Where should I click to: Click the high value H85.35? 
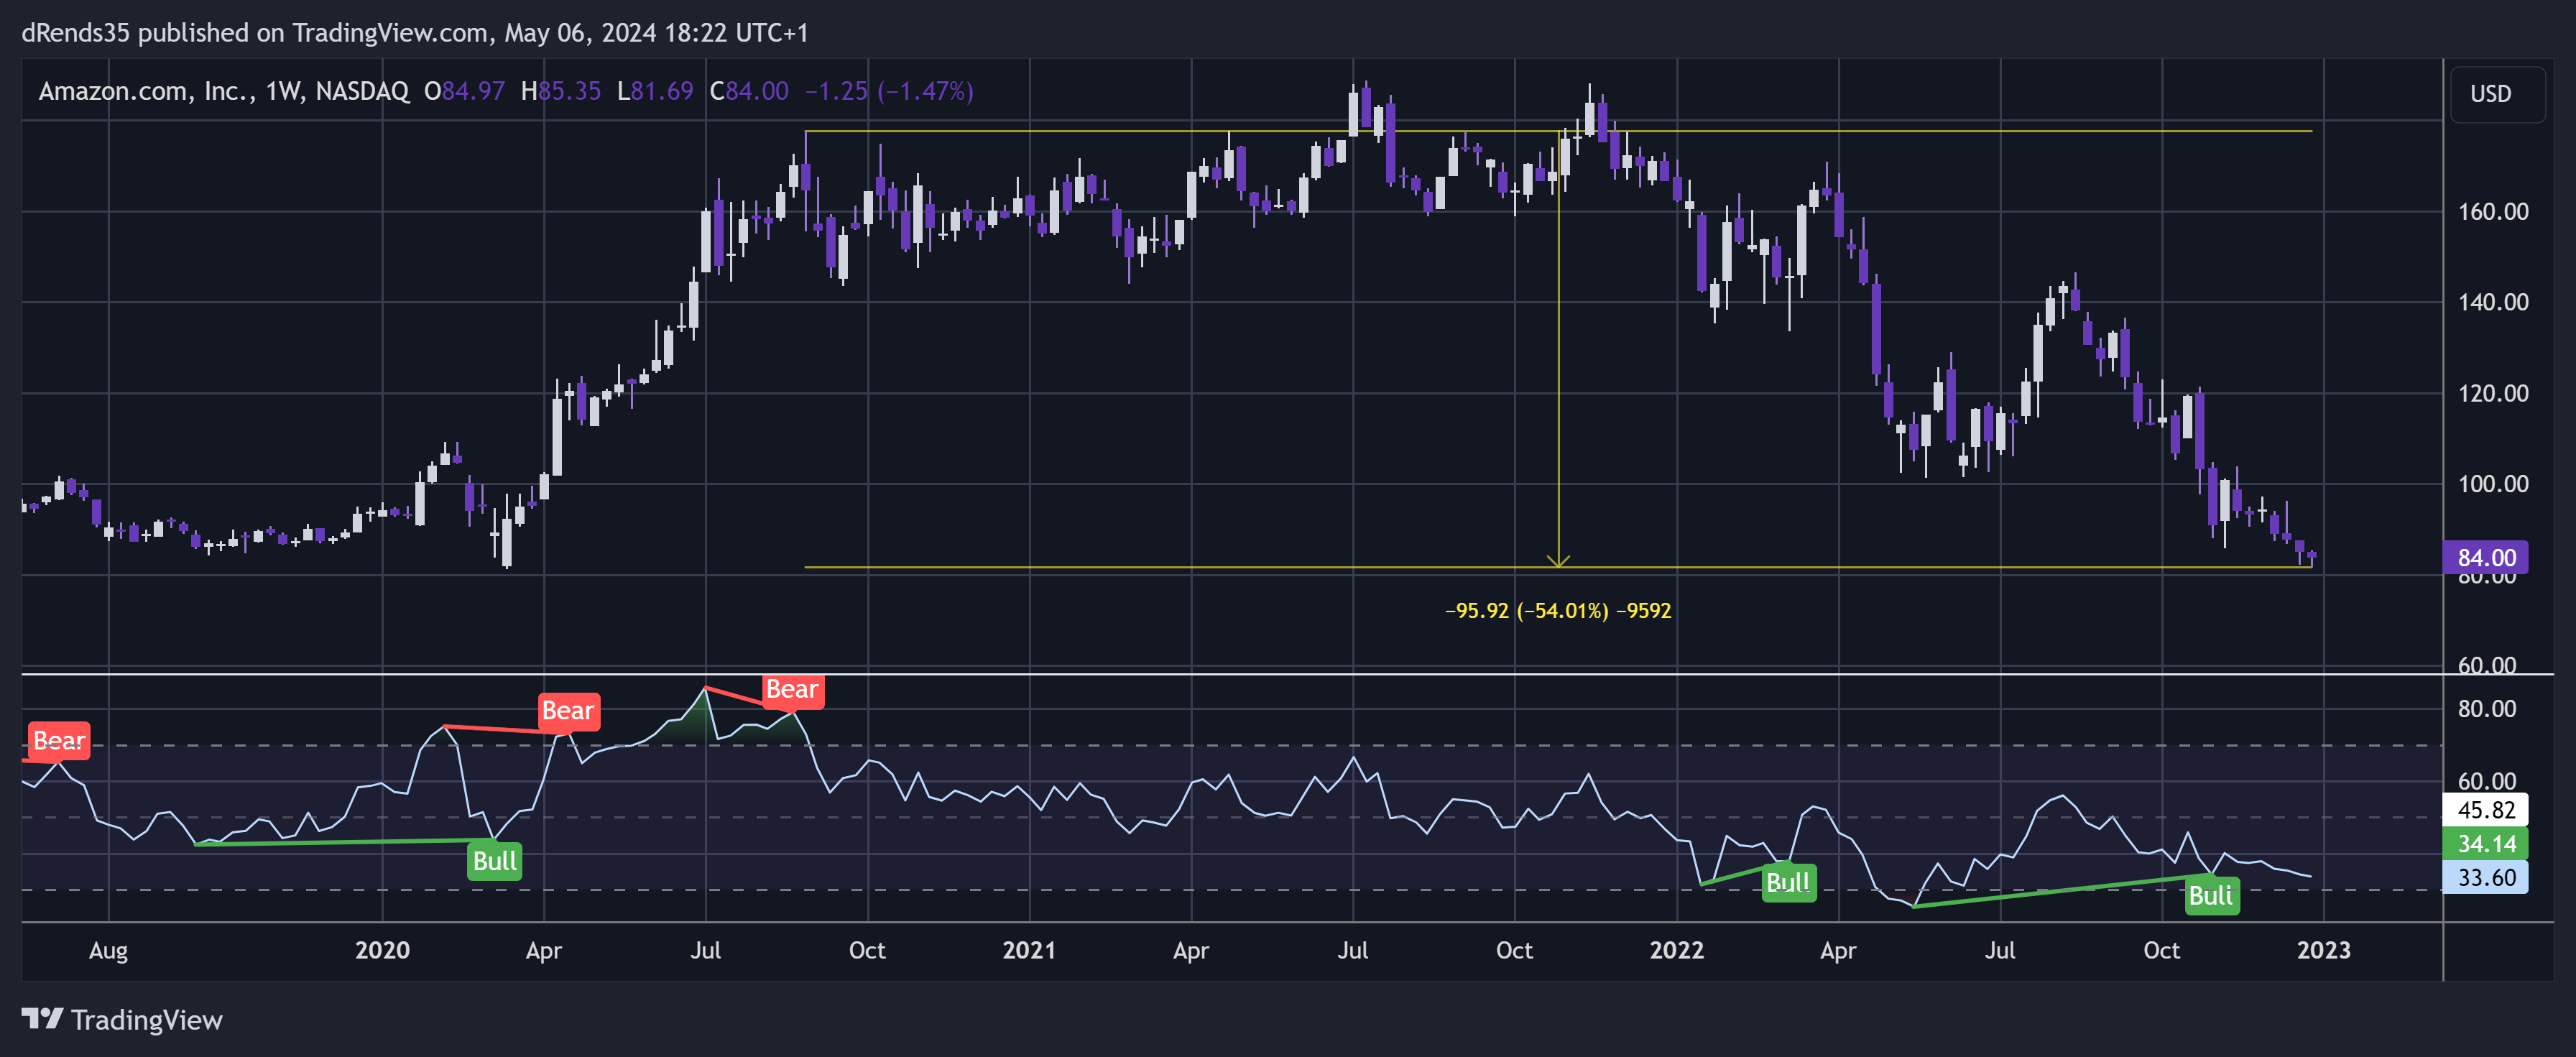pyautogui.click(x=561, y=91)
